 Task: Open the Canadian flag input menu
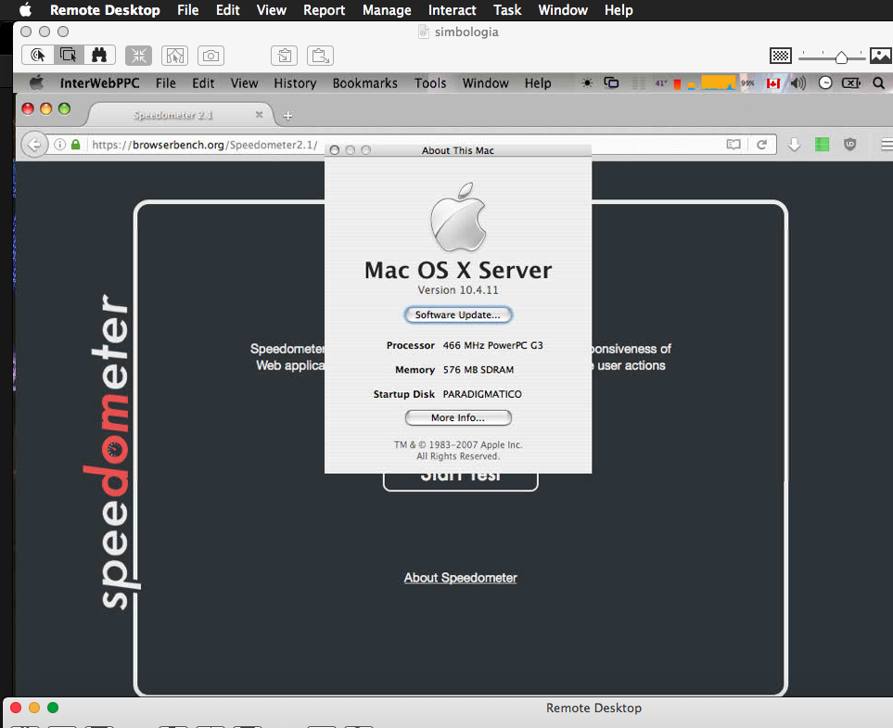(x=772, y=83)
